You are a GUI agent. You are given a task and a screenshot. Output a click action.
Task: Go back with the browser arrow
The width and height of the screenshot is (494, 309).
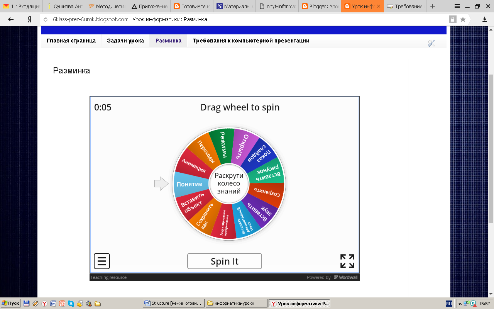tap(11, 19)
